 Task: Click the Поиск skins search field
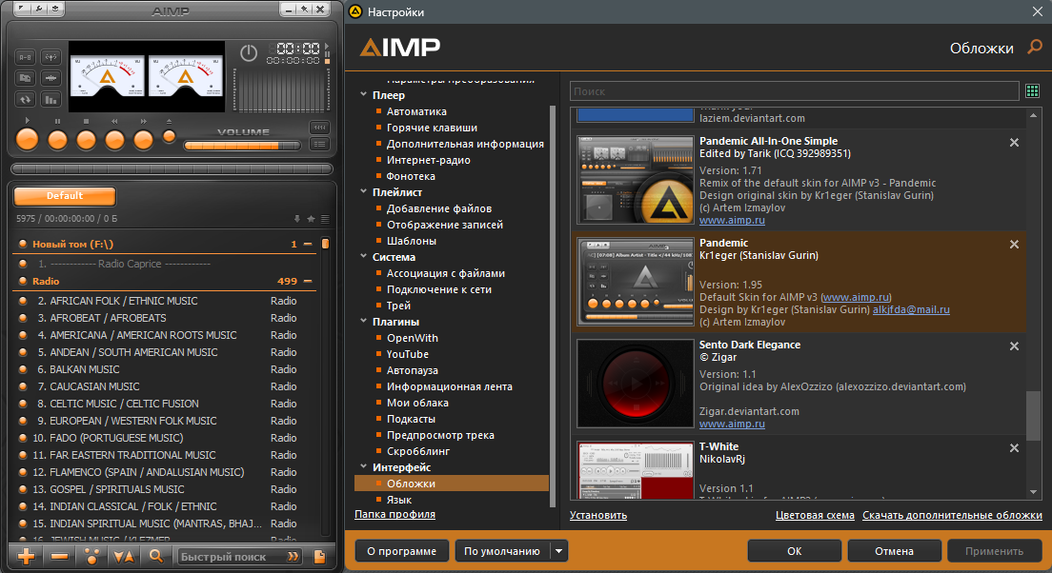click(795, 91)
